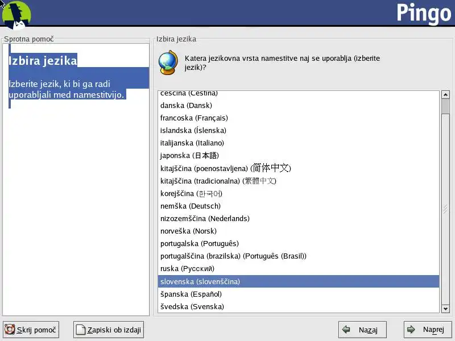The height and width of the screenshot is (341, 455).
Task: Select nemška (Deutsch) language
Action: tap(298, 206)
